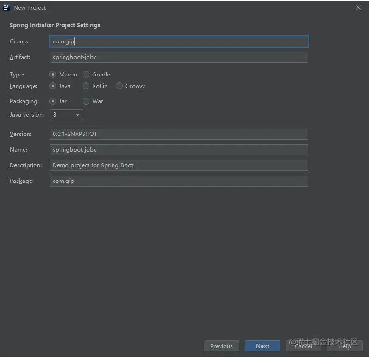Click the Name input field
Image resolution: width=369 pixels, height=357 pixels.
pos(179,150)
